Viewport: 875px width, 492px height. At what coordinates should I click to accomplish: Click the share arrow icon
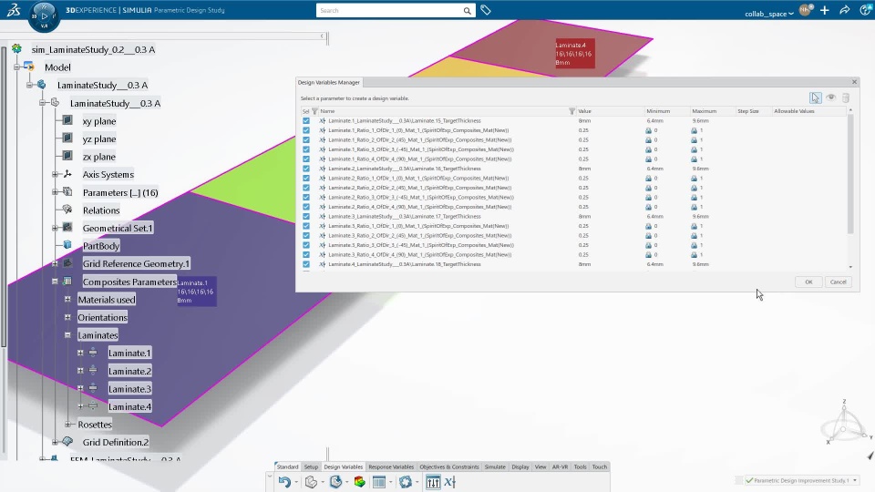845,10
